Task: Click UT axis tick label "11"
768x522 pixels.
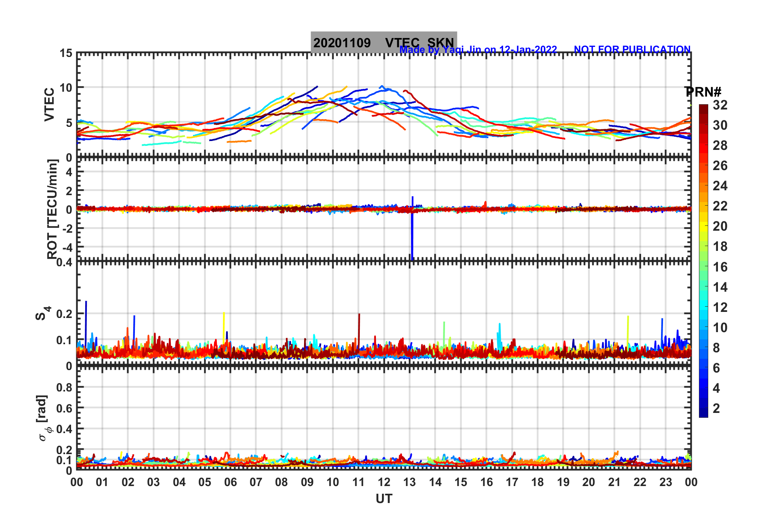Action: [358, 482]
